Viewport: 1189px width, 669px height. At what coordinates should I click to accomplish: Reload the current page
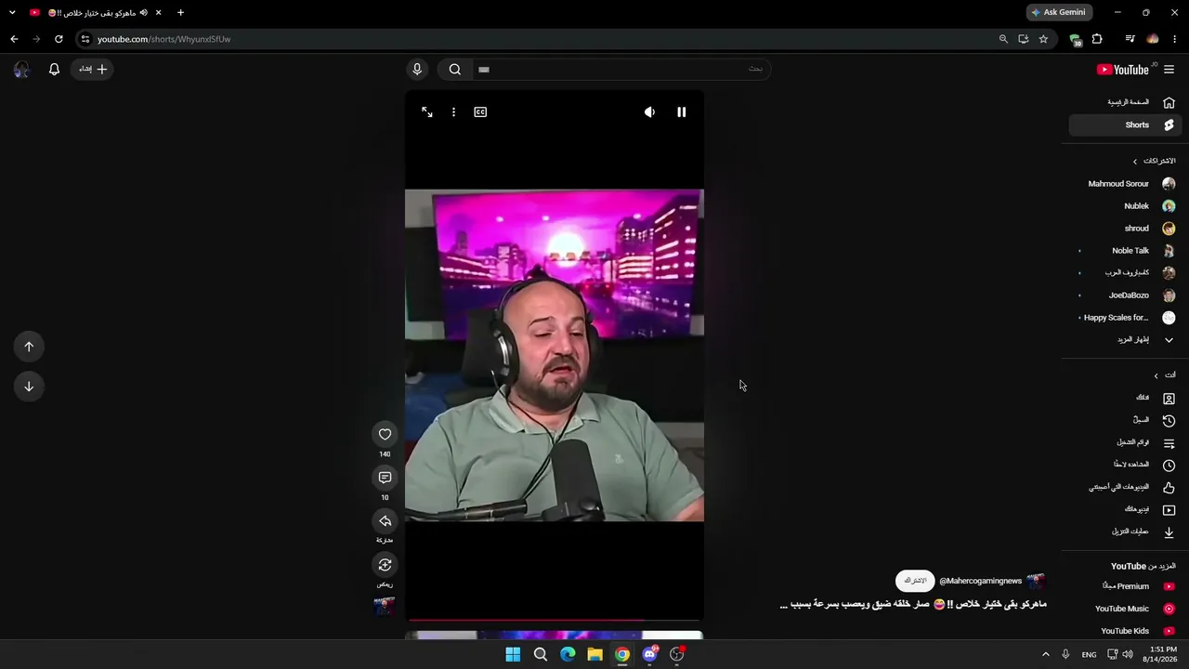(x=59, y=39)
